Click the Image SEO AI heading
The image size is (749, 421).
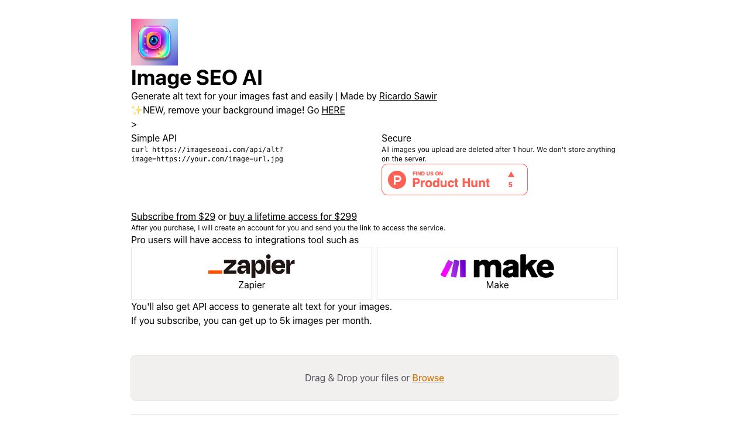click(197, 78)
